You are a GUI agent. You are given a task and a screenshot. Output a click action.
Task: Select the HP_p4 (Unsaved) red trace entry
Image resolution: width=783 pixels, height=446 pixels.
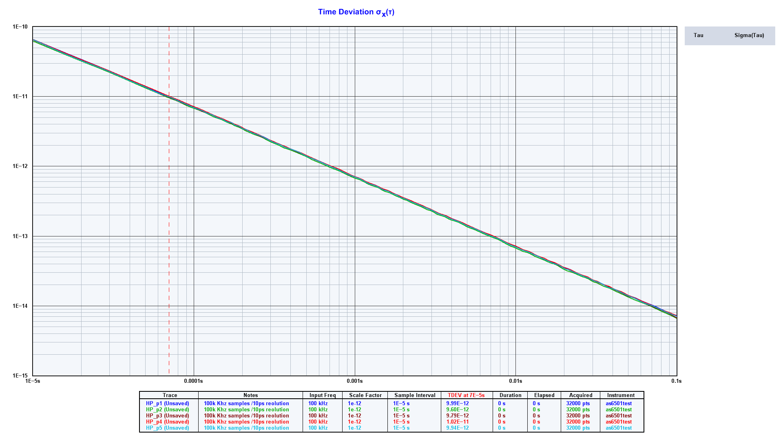point(167,422)
